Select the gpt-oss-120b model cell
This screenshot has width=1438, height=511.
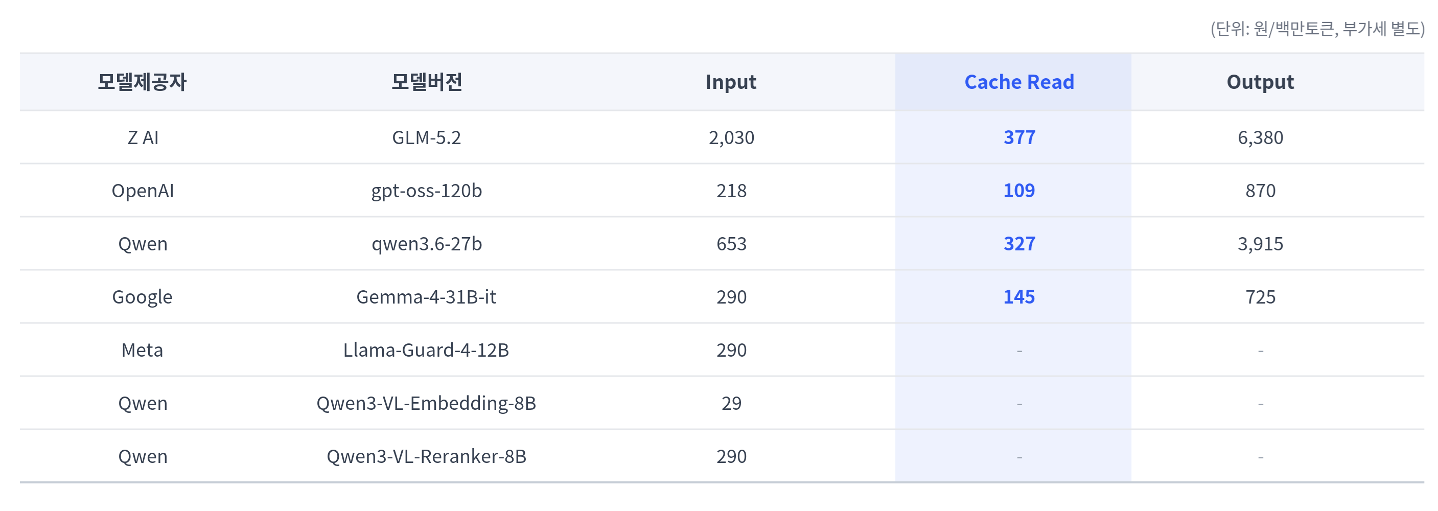427,191
